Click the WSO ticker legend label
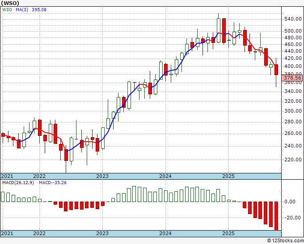The image size is (304, 244). 7,10
